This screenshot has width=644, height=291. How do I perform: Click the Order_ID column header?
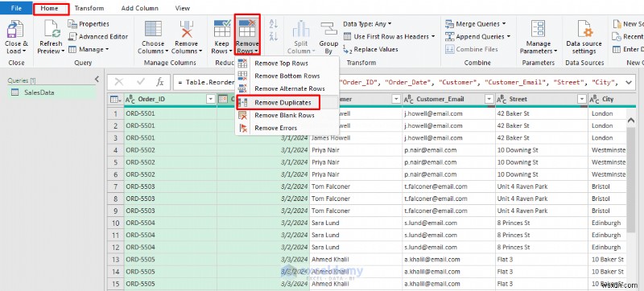click(170, 99)
